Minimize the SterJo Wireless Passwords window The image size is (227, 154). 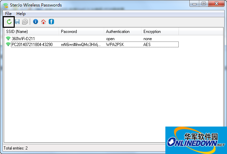(x=194, y=4)
